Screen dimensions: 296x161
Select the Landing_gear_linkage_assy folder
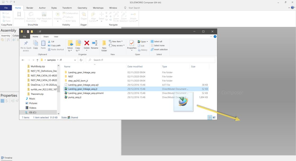pyautogui.click(x=82, y=72)
